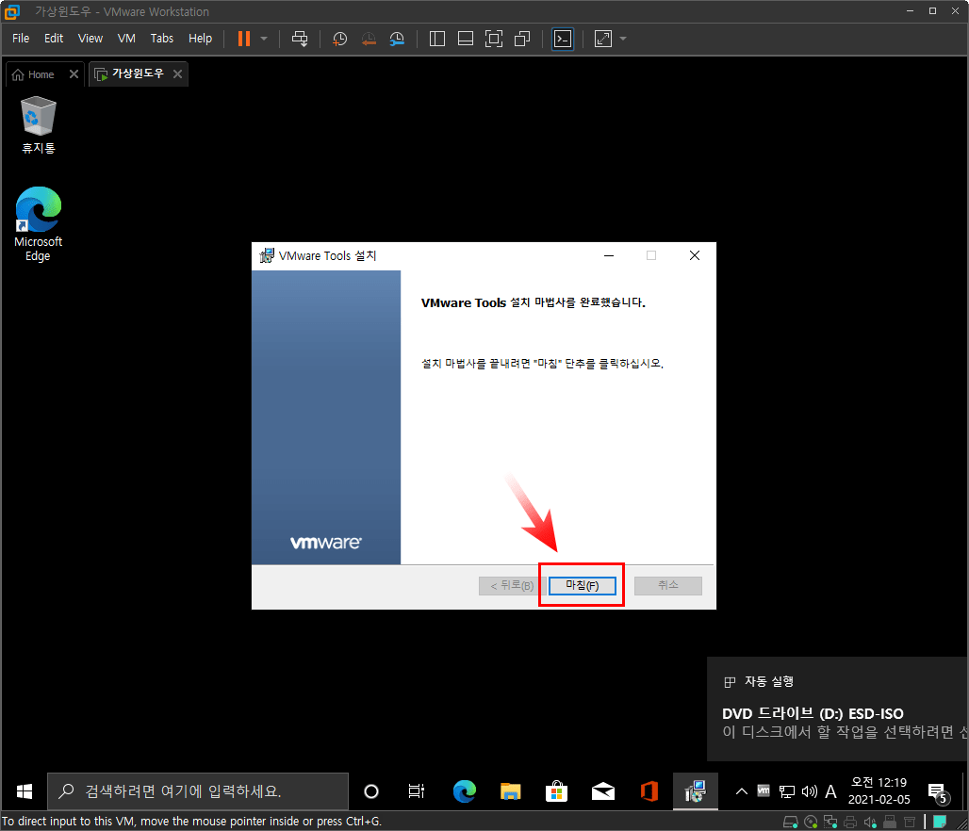Open File Explorer from the taskbar
The width and height of the screenshot is (969, 831).
pyautogui.click(x=511, y=790)
